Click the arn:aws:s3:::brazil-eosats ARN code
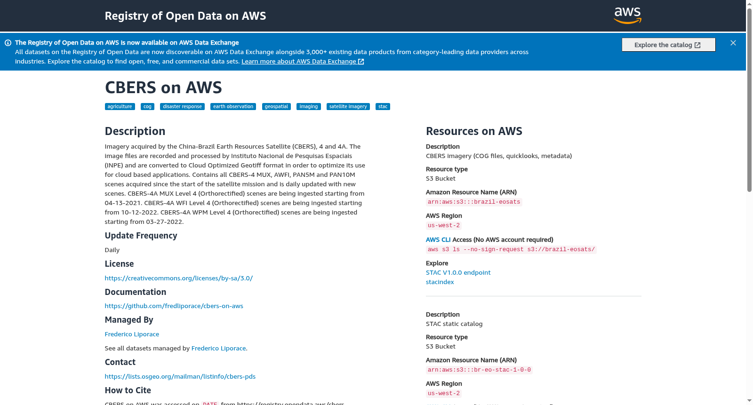The width and height of the screenshot is (753, 405). [x=474, y=202]
